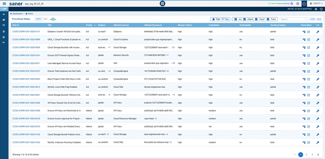
Task: Click the attack path icon for CCSS-CSPM-GCP-2025-0024
Action: [x=304, y=48]
